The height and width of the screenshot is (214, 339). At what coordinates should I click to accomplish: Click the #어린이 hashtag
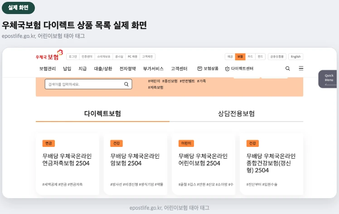(x=154, y=81)
